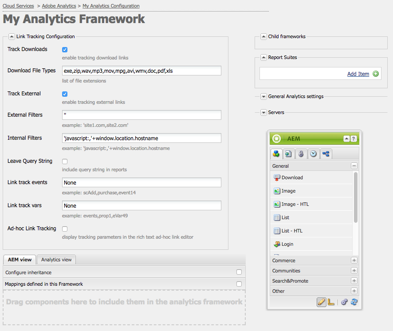Screen dimensions: 393x331
Task: Click the sidekick component list scrollbar
Action: (x=355, y=197)
